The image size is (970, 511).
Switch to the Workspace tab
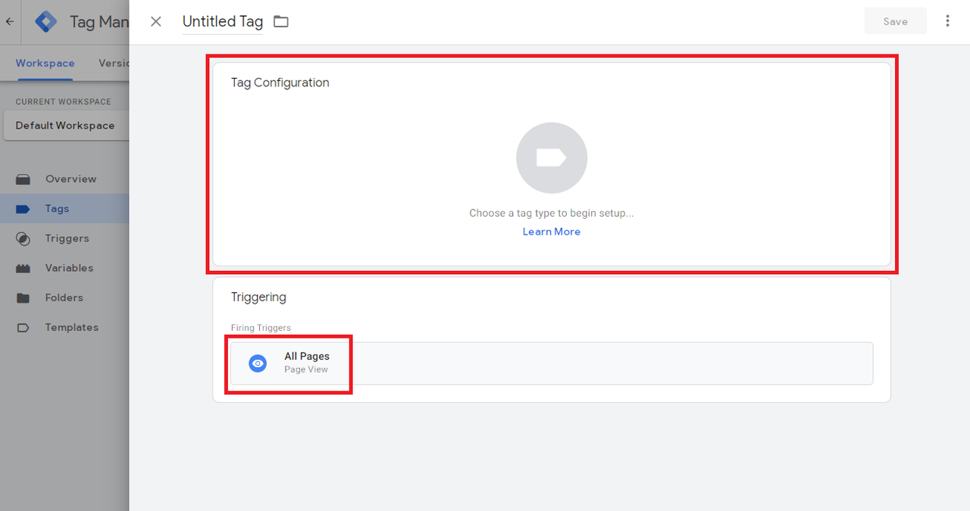pos(45,63)
